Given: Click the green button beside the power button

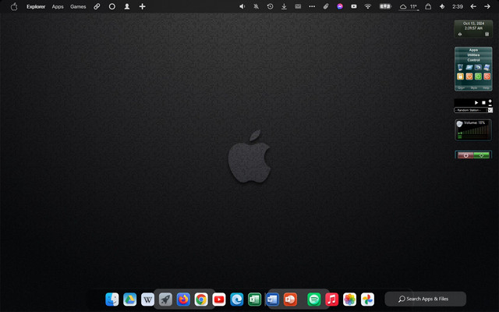Looking at the screenshot, I should point(482,155).
